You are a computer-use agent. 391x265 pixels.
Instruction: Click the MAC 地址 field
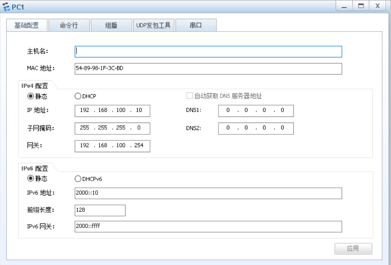click(208, 69)
